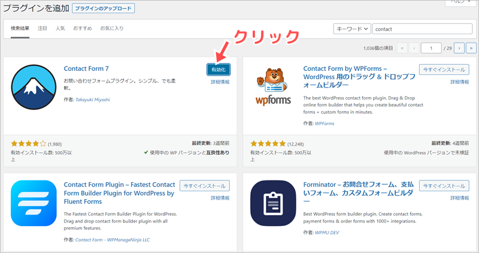The width and height of the screenshot is (479, 253).
Task: Click the plugin search field containing contact
Action: 423,28
